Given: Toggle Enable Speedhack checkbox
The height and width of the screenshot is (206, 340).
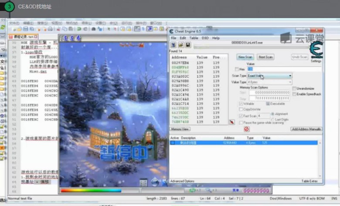Looking at the screenshot, I should point(294,94).
